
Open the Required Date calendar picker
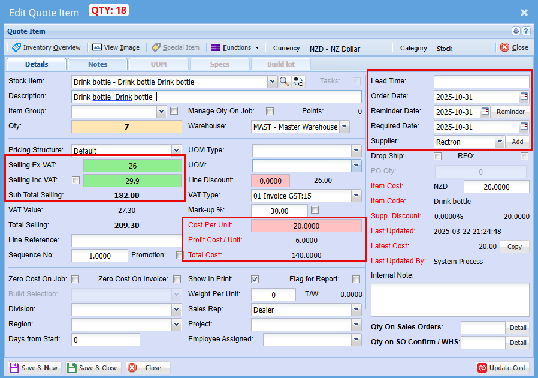(x=524, y=127)
